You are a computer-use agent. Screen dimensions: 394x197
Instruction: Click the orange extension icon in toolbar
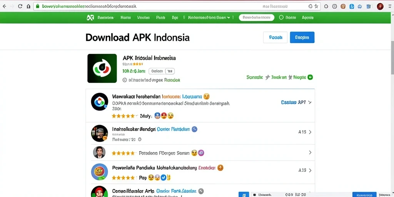[343, 6]
